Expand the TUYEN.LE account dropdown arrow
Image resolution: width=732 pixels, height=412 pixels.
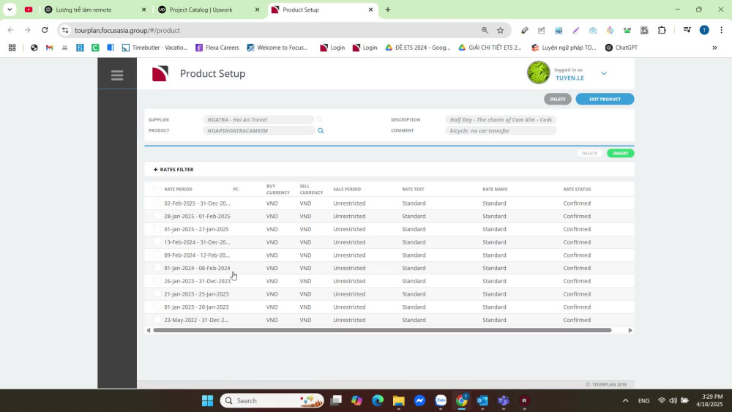point(604,73)
